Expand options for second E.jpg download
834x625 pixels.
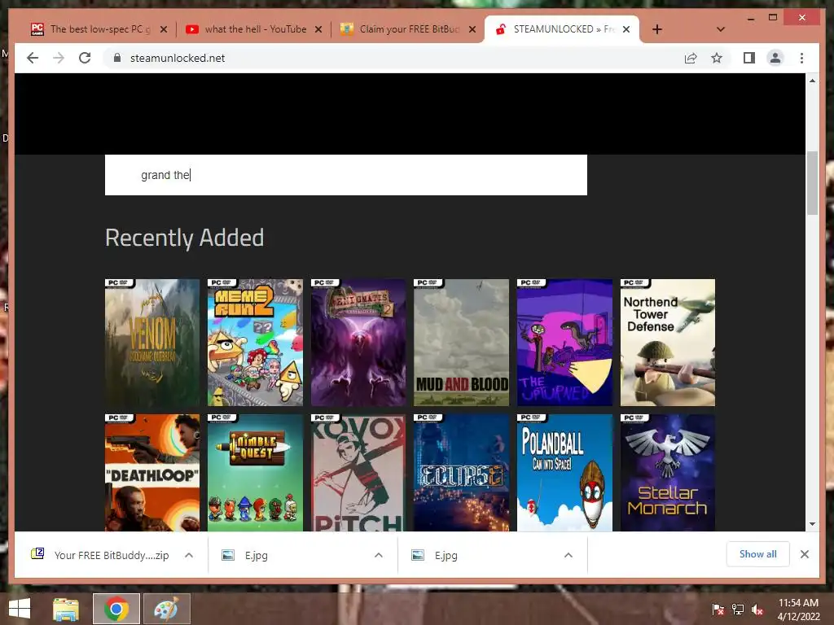point(568,555)
